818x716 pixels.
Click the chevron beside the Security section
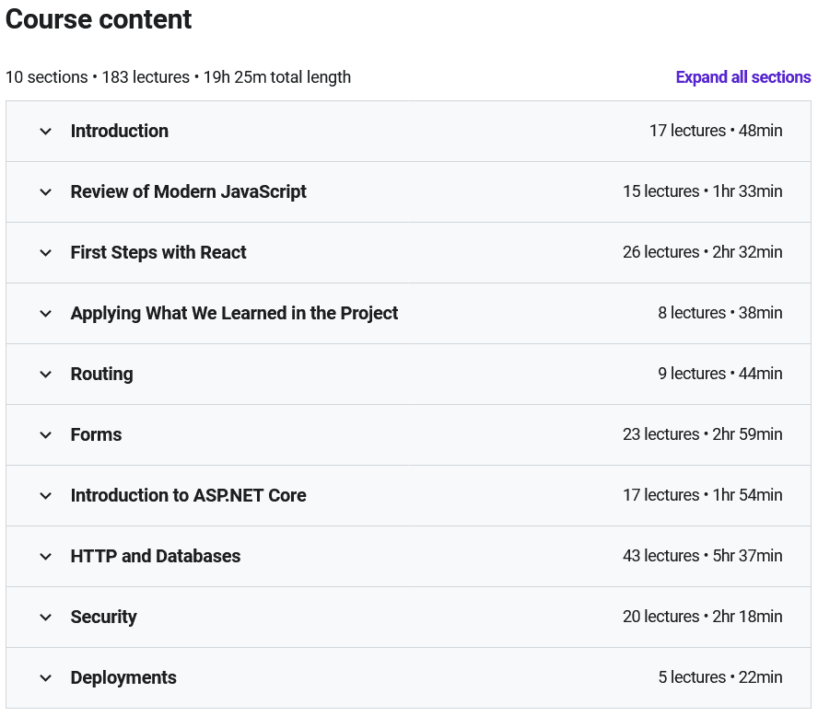coord(46,617)
